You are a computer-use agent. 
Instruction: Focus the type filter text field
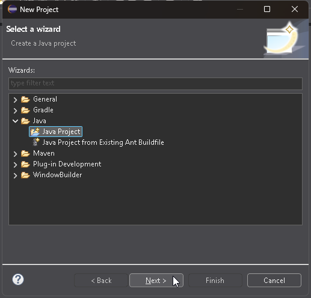(x=155, y=84)
